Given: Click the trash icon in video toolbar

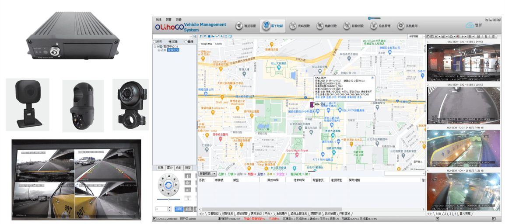Looking at the screenshot, I should [x=494, y=37].
